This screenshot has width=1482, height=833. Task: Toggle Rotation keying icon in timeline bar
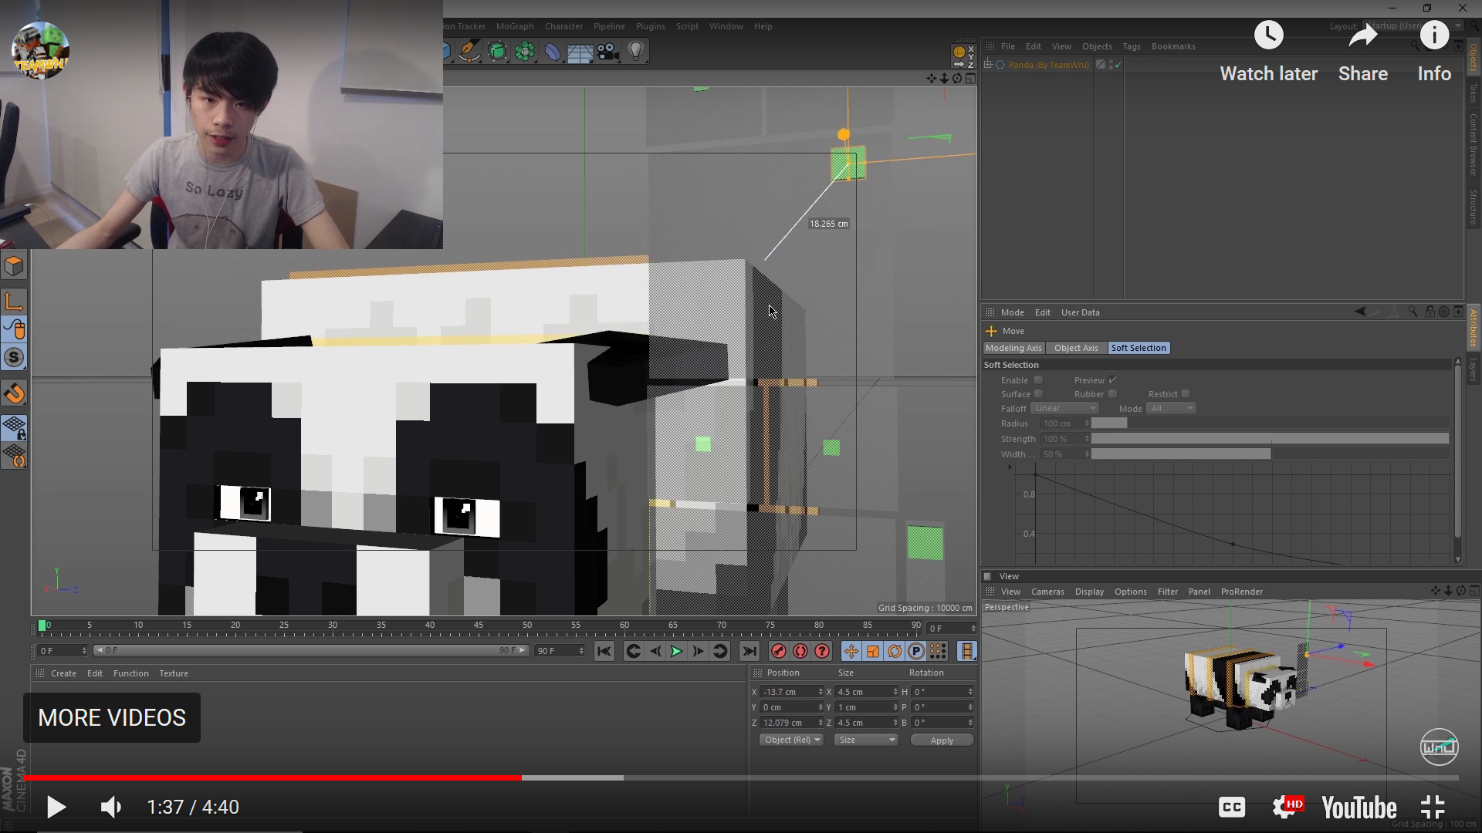coord(895,652)
